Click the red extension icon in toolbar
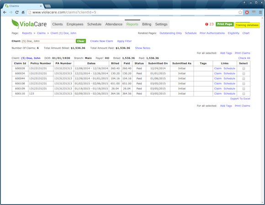Image resolution: width=265 pixels, height=205 pixels. [247, 12]
